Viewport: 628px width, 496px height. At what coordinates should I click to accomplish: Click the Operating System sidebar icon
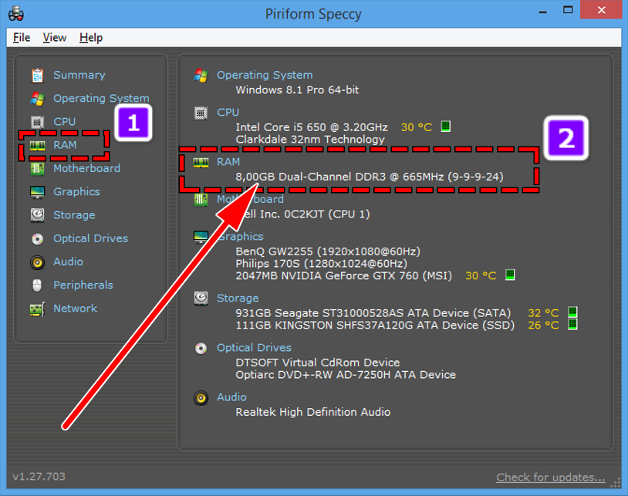pos(37,99)
